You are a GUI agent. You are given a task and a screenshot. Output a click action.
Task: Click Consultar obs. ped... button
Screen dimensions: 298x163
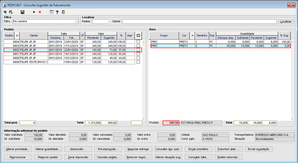tap(168, 149)
